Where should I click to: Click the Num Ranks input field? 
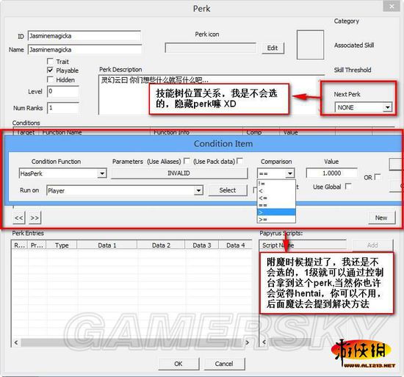[x=63, y=108]
